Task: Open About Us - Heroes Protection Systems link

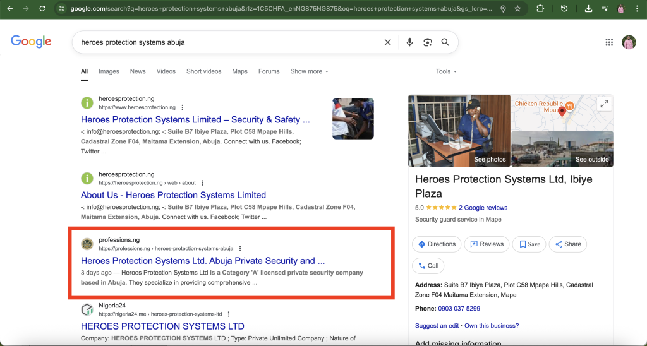Action: click(x=173, y=195)
